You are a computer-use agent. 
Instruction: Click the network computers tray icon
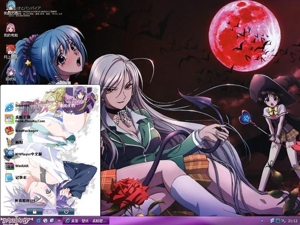pyautogui.click(x=272, y=221)
